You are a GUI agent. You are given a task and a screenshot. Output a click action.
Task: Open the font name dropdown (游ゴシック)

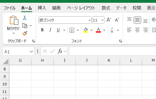[90, 20]
